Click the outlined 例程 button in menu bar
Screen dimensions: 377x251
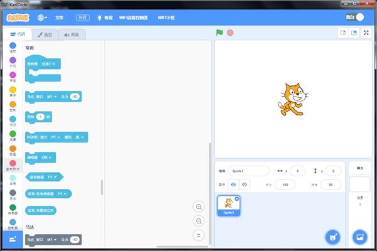tap(82, 18)
